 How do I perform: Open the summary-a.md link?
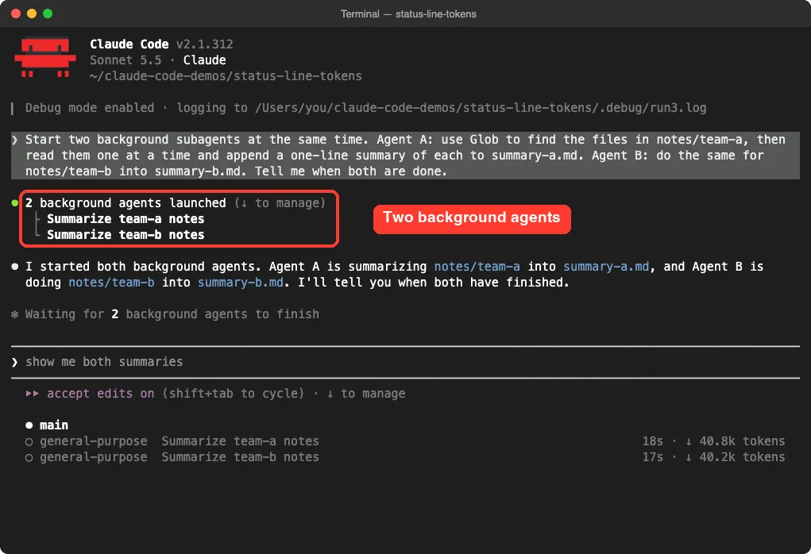click(x=605, y=267)
